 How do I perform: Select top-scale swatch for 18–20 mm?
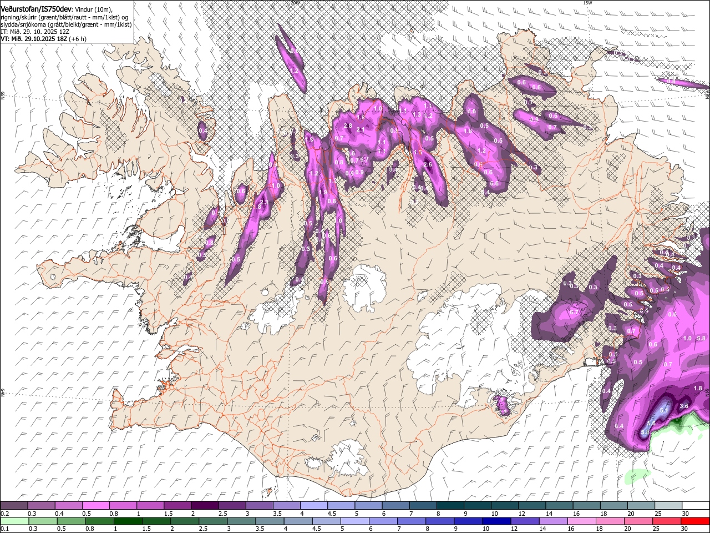pos(613,506)
